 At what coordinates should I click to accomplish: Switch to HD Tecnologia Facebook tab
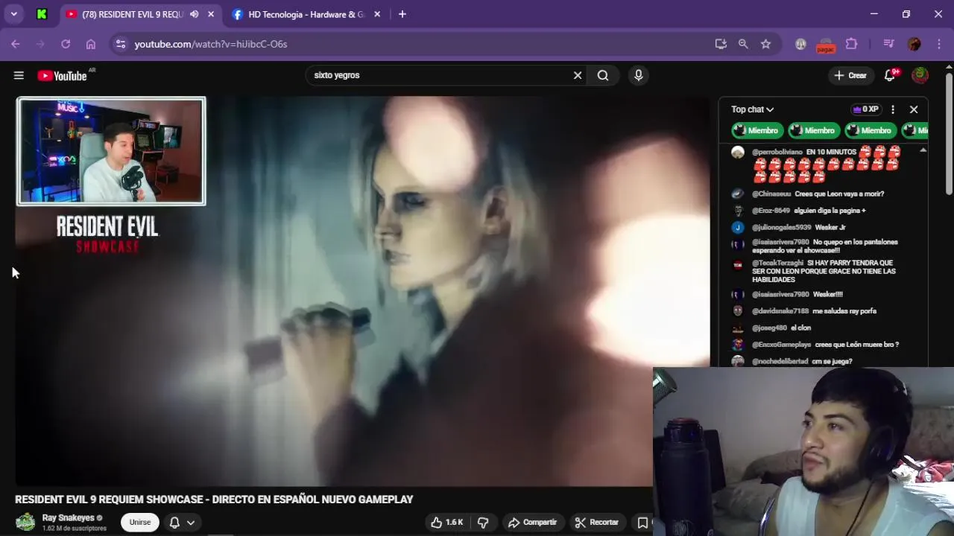[x=307, y=14]
